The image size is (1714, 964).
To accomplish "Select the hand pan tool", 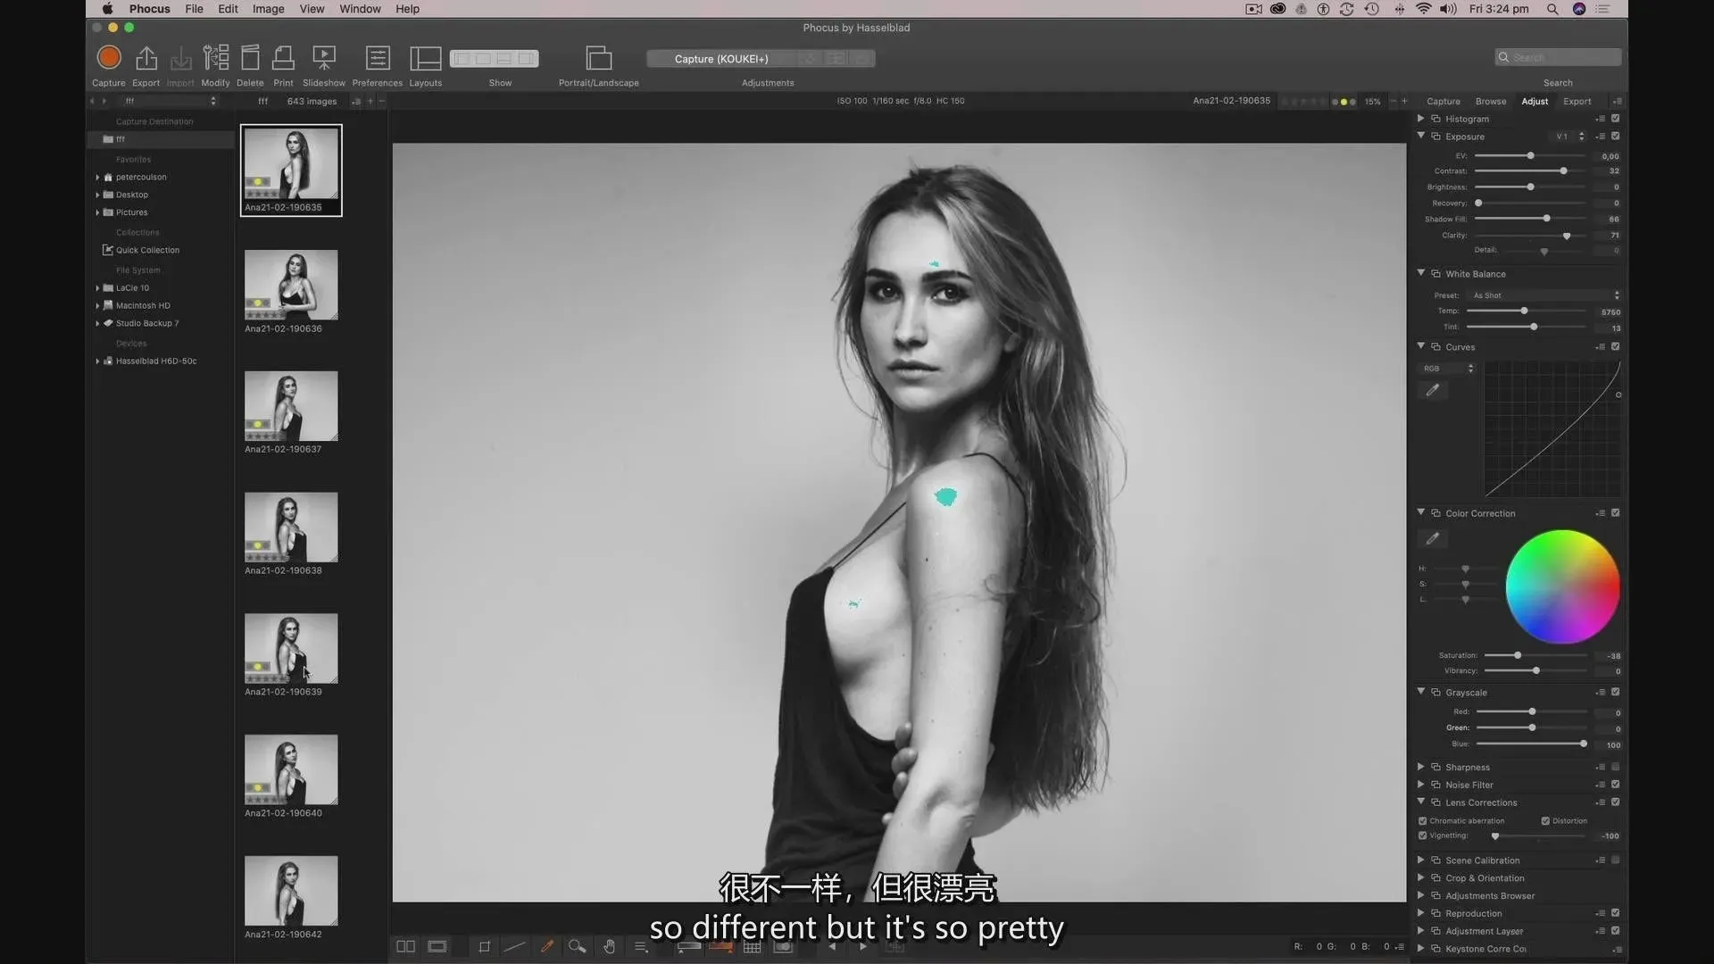I will coord(609,947).
